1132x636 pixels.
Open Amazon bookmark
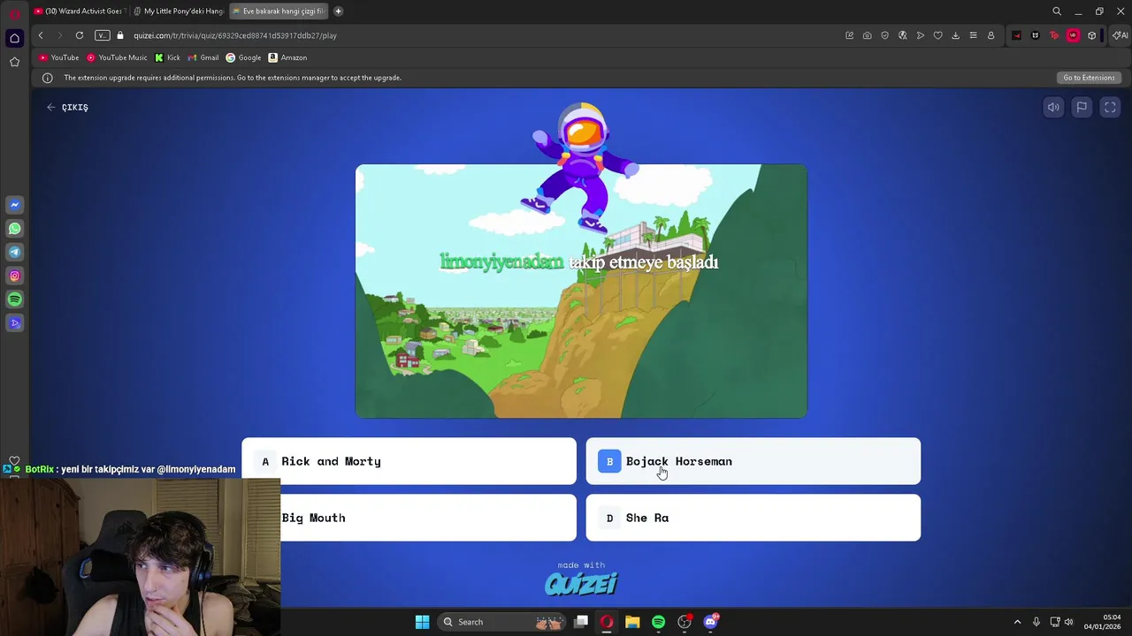287,57
